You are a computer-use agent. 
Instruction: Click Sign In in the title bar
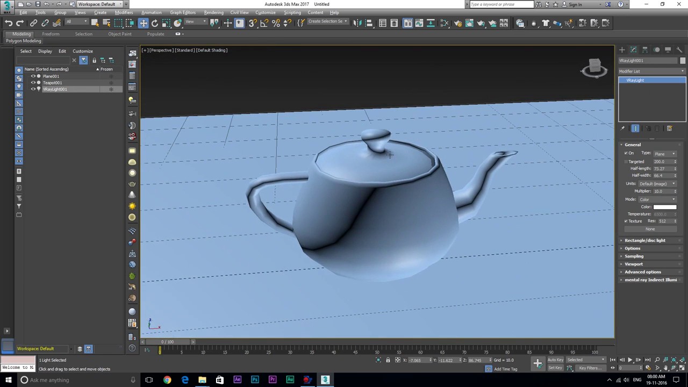point(575,4)
